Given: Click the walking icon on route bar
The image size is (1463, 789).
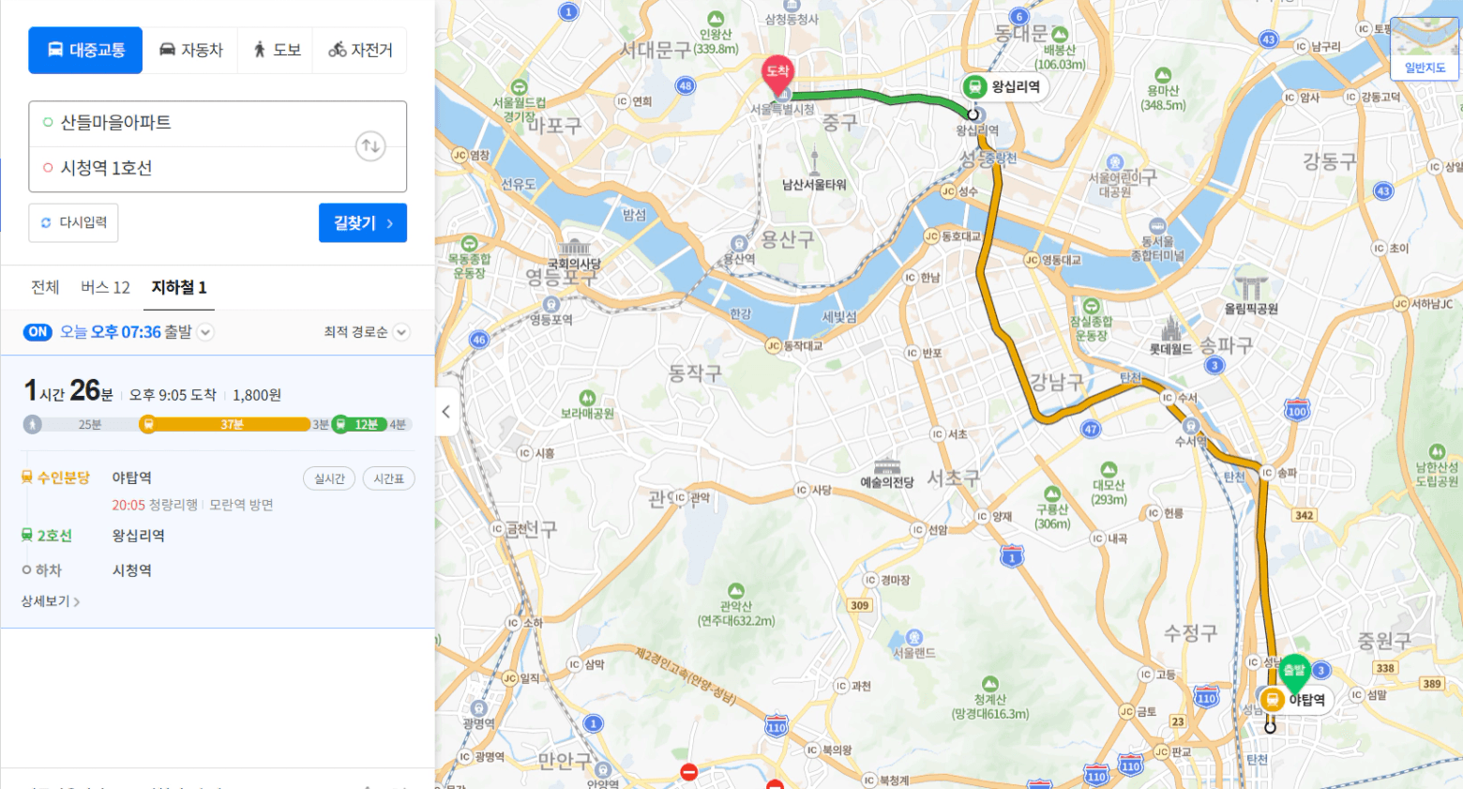Looking at the screenshot, I should 33,424.
